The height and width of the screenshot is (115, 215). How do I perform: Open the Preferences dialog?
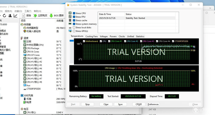pos(153,104)
